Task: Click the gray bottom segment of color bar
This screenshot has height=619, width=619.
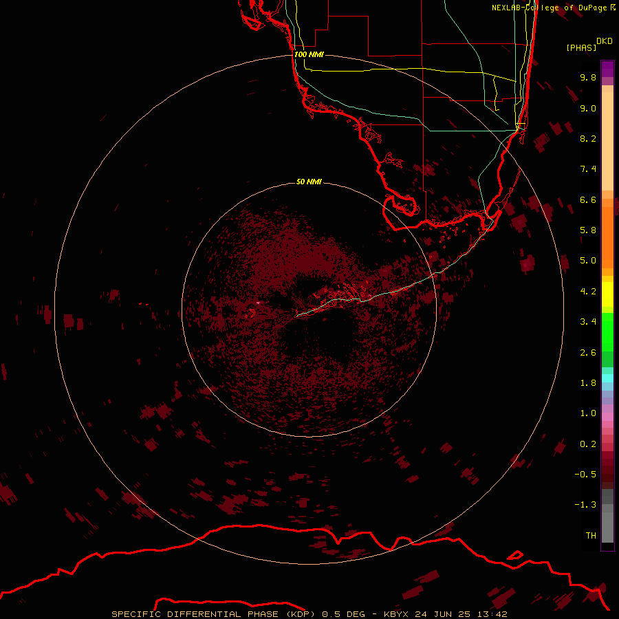Action: [x=607, y=529]
